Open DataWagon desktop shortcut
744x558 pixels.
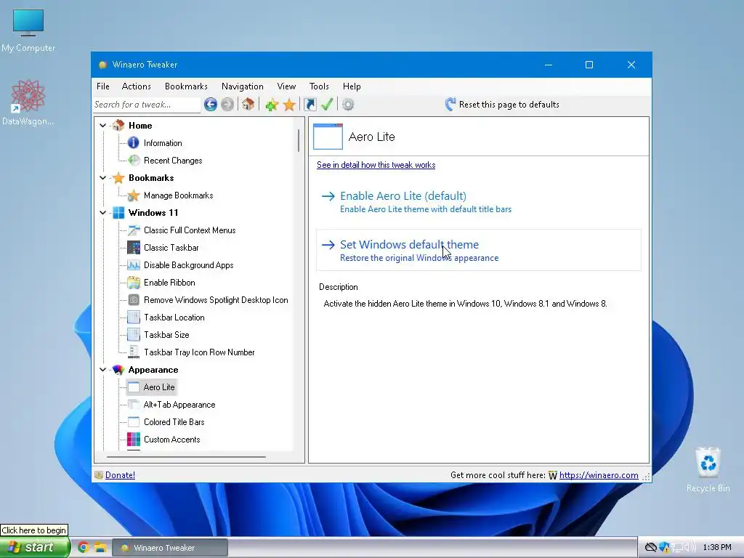(28, 102)
